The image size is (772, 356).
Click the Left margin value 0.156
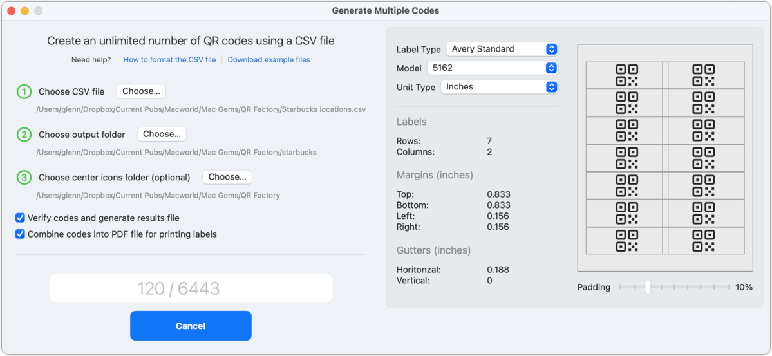click(x=498, y=216)
